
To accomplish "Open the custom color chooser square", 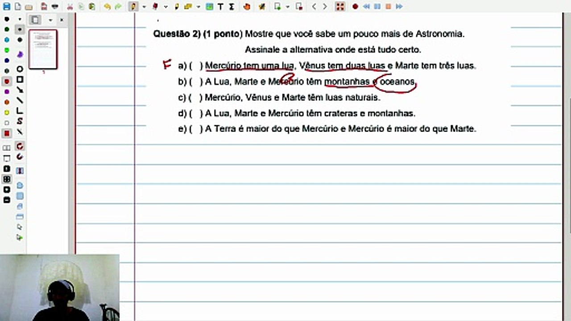I will pos(7,133).
